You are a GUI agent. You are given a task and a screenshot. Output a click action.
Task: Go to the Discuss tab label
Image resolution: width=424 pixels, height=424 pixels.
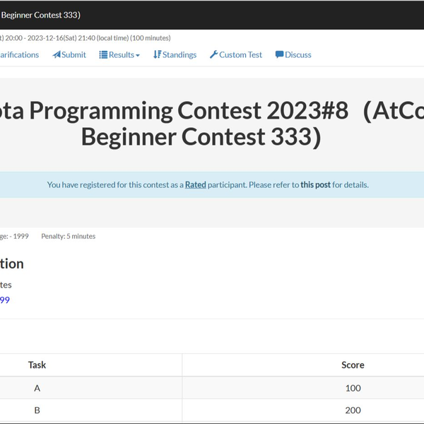(x=298, y=55)
